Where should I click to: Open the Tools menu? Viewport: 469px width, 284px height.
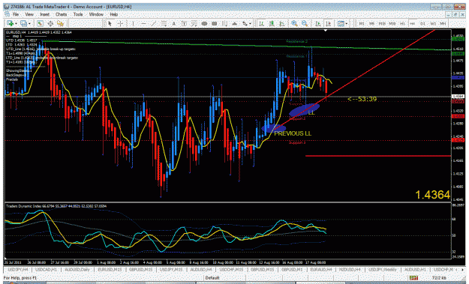[78, 14]
